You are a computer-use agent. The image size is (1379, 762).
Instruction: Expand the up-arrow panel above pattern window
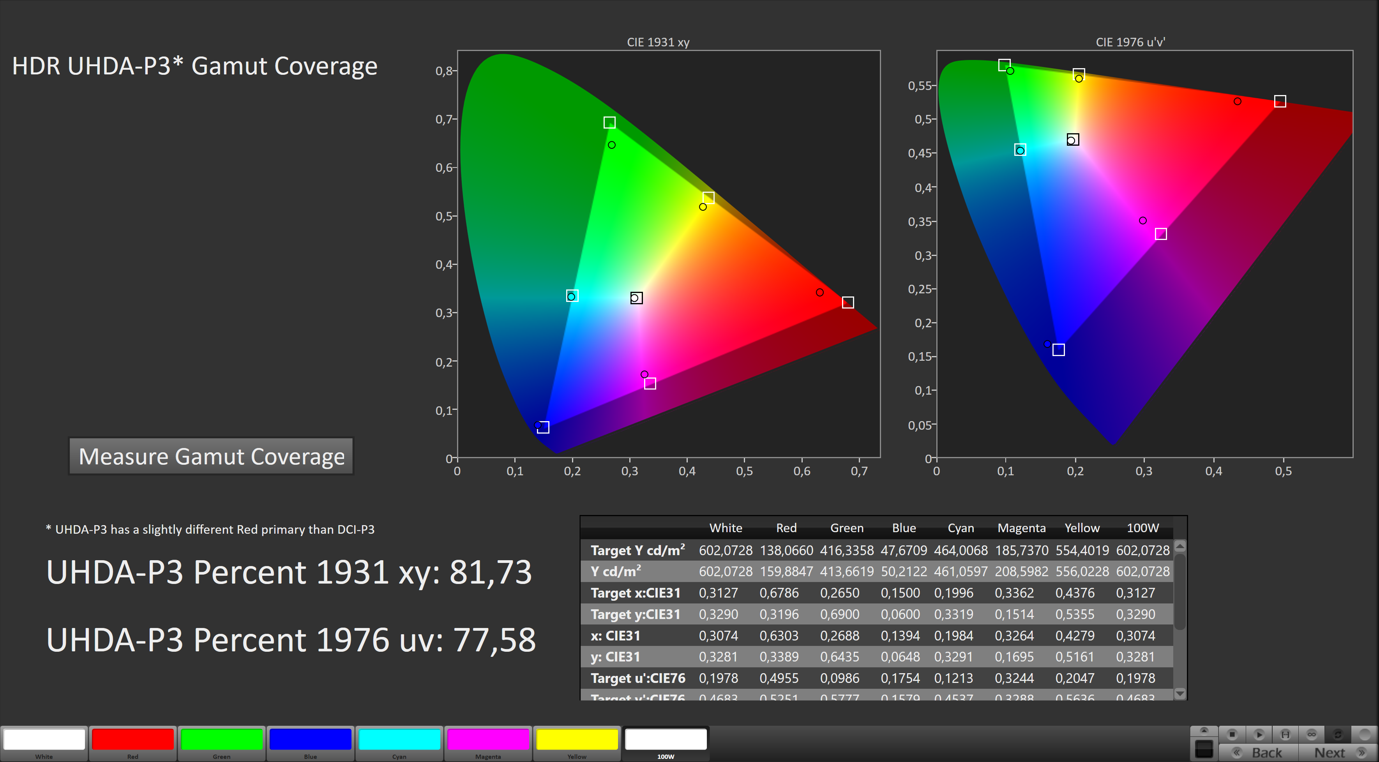click(1204, 730)
